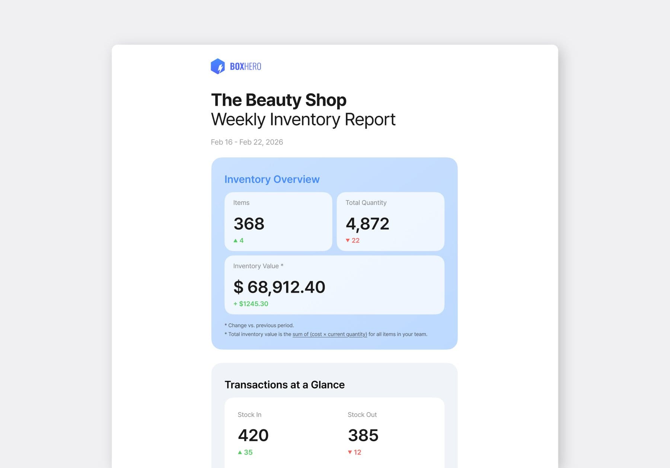The width and height of the screenshot is (670, 468).
Task: Click the green up arrow under Items
Action: click(236, 240)
